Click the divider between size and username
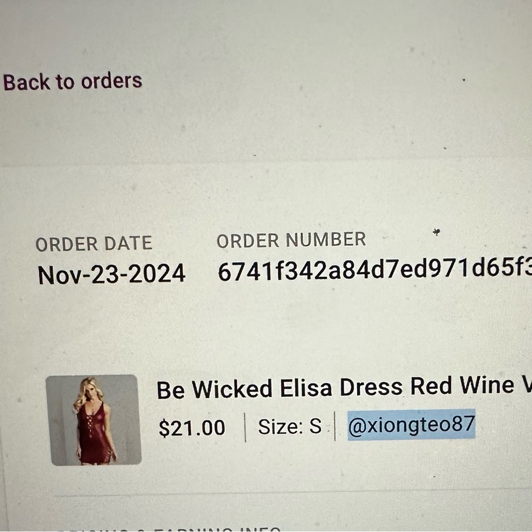 335,426
